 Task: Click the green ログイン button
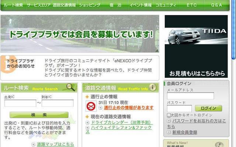208,108
